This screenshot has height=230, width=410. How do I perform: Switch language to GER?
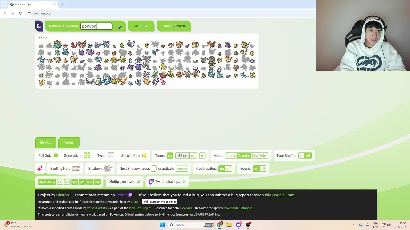pyautogui.click(x=67, y=182)
